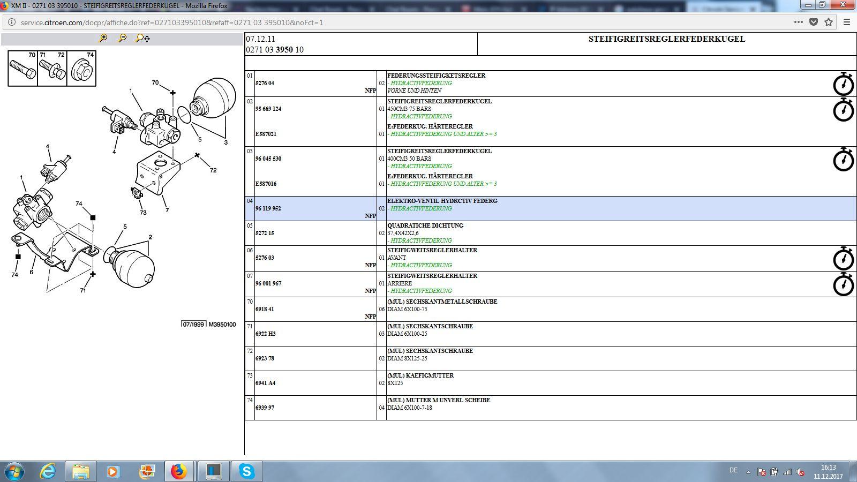
Task: Select the bolt 71/72 thumbnail in the legend
Action: point(52,68)
